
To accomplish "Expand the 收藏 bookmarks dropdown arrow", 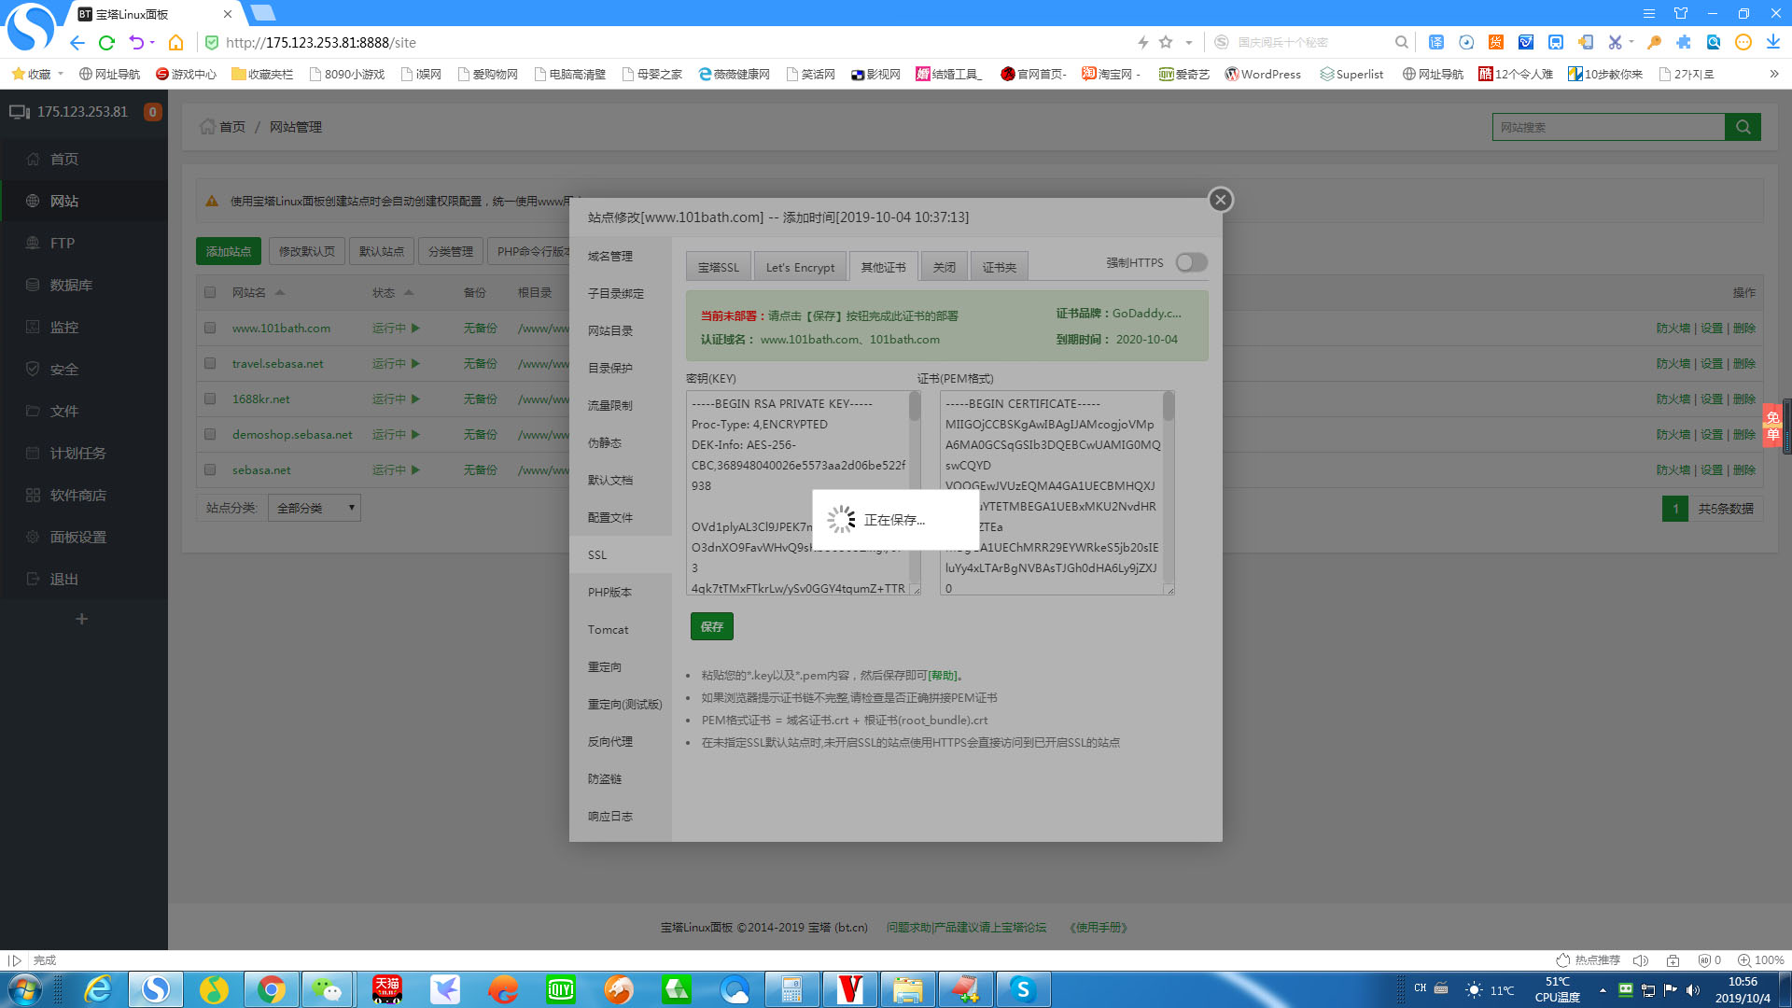I will click(61, 74).
